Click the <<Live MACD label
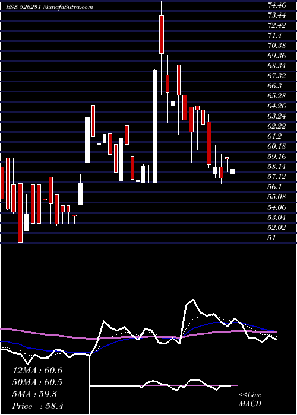Image resolution: width=297 pixels, height=415 pixels. pos(250,400)
